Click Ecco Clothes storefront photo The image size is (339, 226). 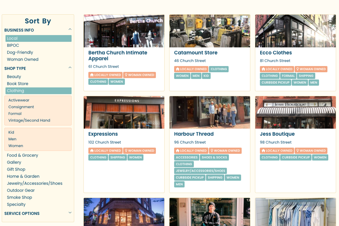point(295,31)
